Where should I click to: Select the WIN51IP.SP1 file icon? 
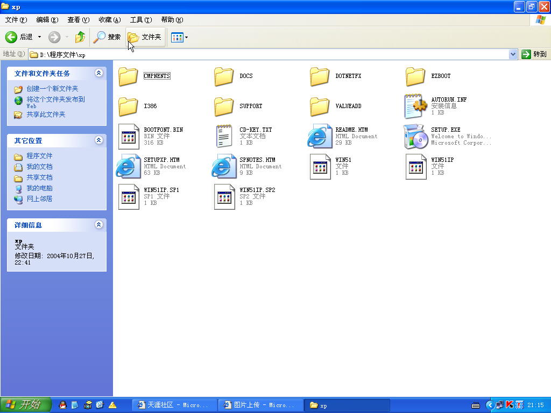(129, 197)
